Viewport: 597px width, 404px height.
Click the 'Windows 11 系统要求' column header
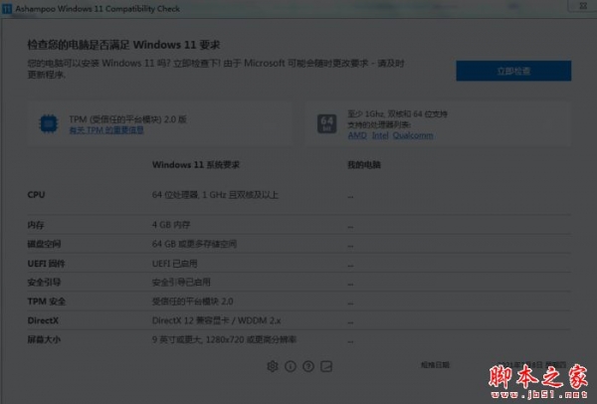coord(196,165)
